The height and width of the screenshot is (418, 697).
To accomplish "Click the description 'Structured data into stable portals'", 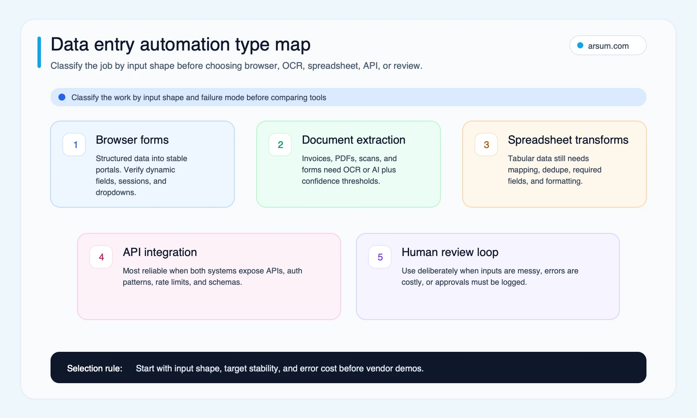I will click(142, 175).
